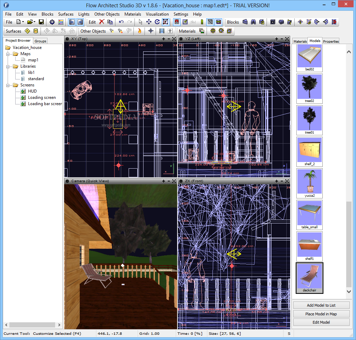Click the models list scroll-up arrow
356x340 pixels.
[349, 52]
